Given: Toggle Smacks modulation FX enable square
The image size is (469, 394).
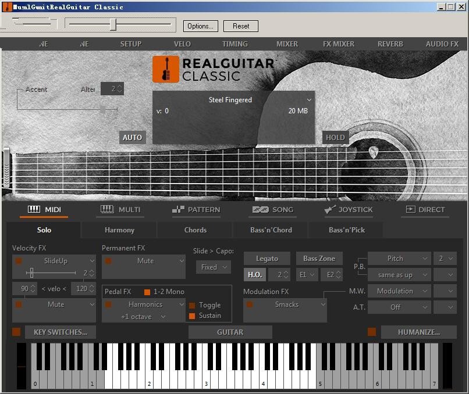Looking at the screenshot, I should click(250, 305).
